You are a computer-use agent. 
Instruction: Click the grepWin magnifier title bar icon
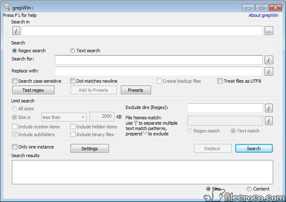pyautogui.click(x=7, y=7)
